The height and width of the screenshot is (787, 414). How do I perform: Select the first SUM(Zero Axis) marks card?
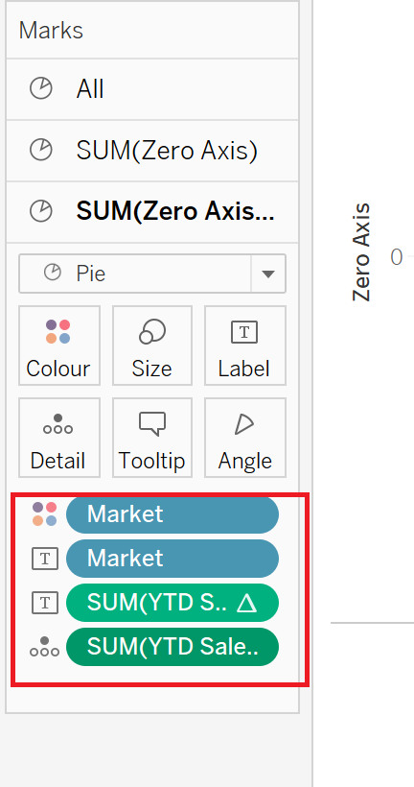click(x=152, y=151)
